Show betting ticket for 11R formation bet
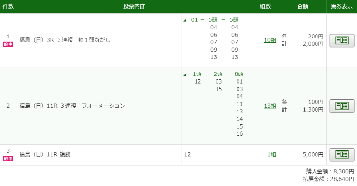 pos(342,106)
